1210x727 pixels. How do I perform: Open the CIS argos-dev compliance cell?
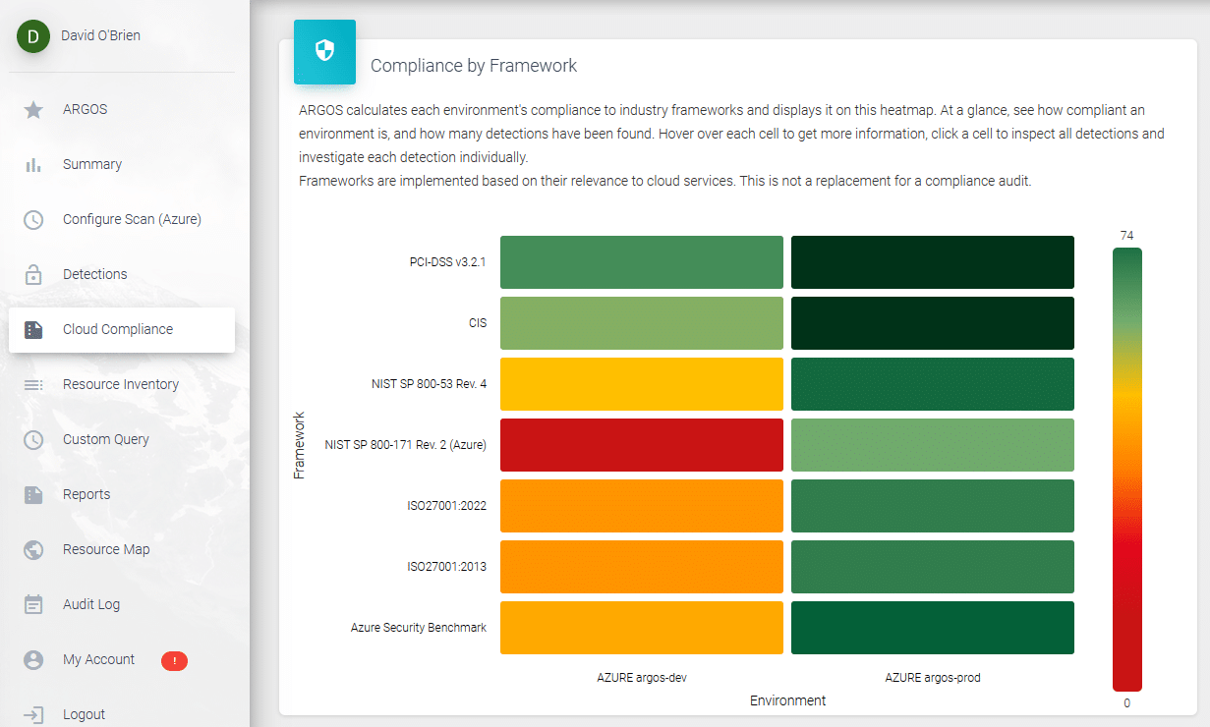coord(641,323)
